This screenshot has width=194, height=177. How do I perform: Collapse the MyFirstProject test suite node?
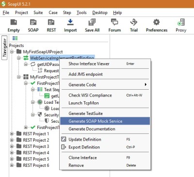coord(19,77)
